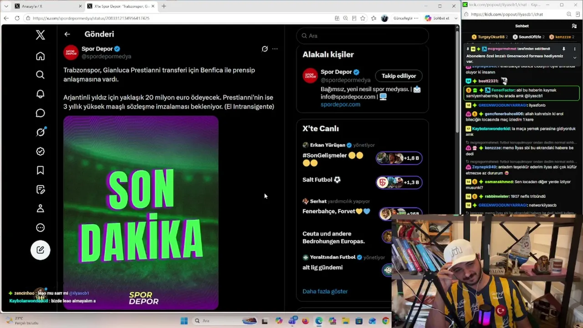583x328 pixels.
Task: Open Grok from the X sidebar
Action: pyautogui.click(x=41, y=132)
